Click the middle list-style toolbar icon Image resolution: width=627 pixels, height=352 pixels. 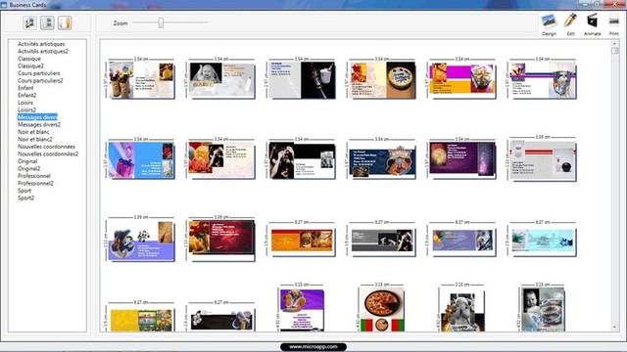click(47, 22)
